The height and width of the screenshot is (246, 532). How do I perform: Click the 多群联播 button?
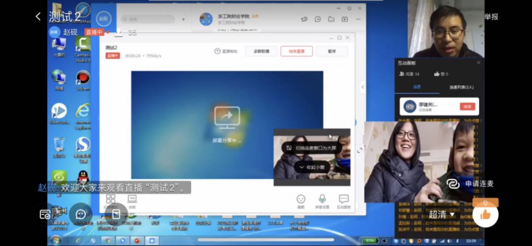coord(261,51)
